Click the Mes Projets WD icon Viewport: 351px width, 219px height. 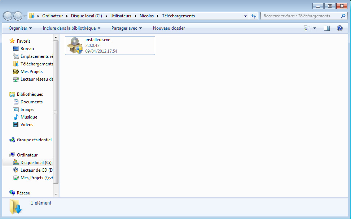pos(16,72)
